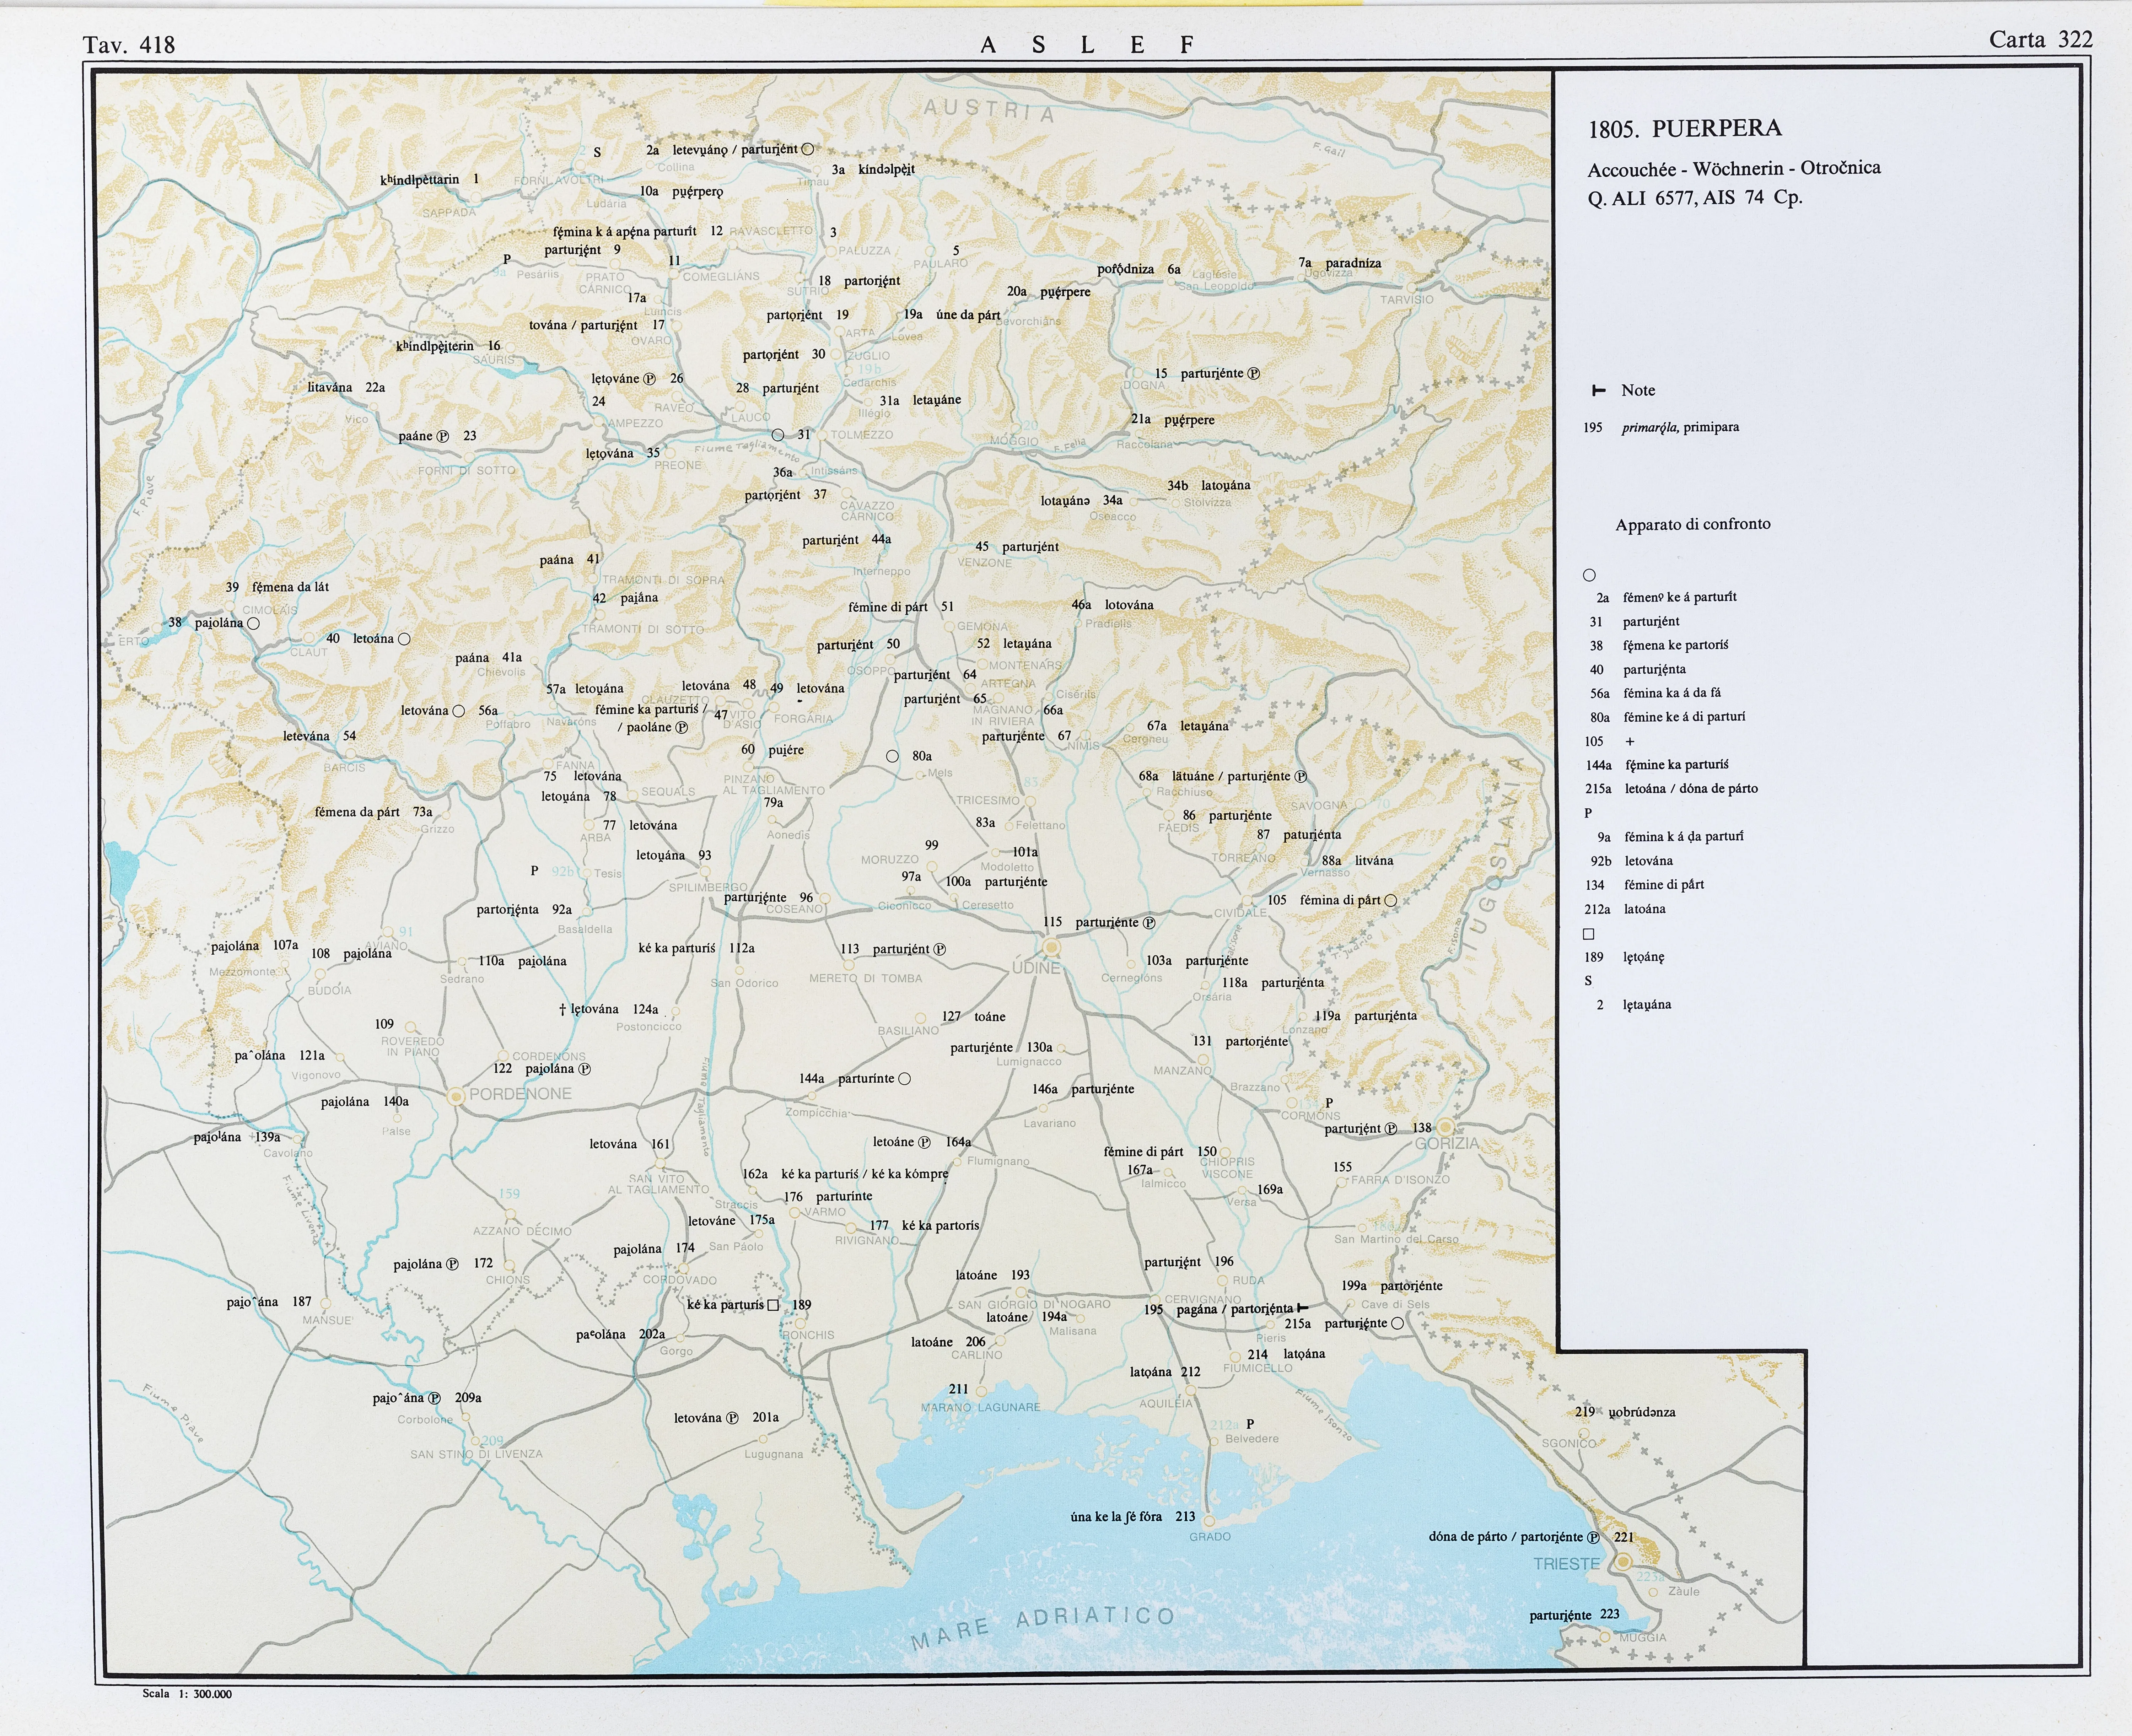Click the Trieste city marker

(1623, 1562)
